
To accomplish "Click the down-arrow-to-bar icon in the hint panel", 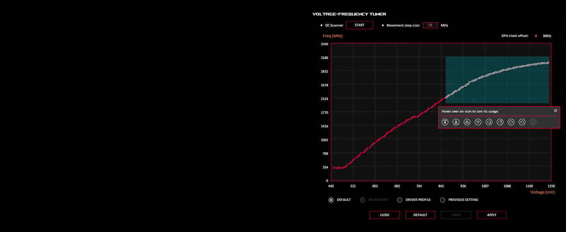I will [x=456, y=122].
